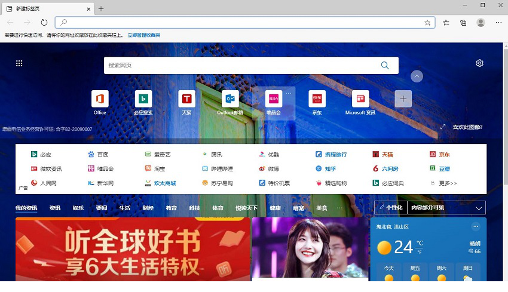The height and width of the screenshot is (292, 508).
Task: Open the Collections toolbar icon
Action: coord(463,23)
